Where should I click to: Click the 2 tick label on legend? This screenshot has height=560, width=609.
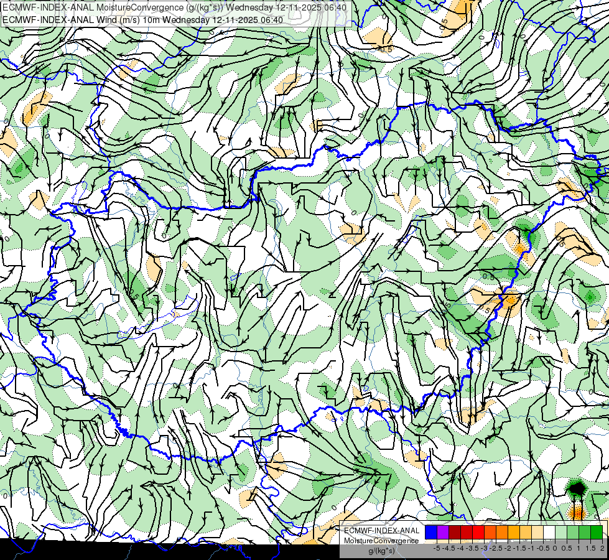tap(602, 548)
